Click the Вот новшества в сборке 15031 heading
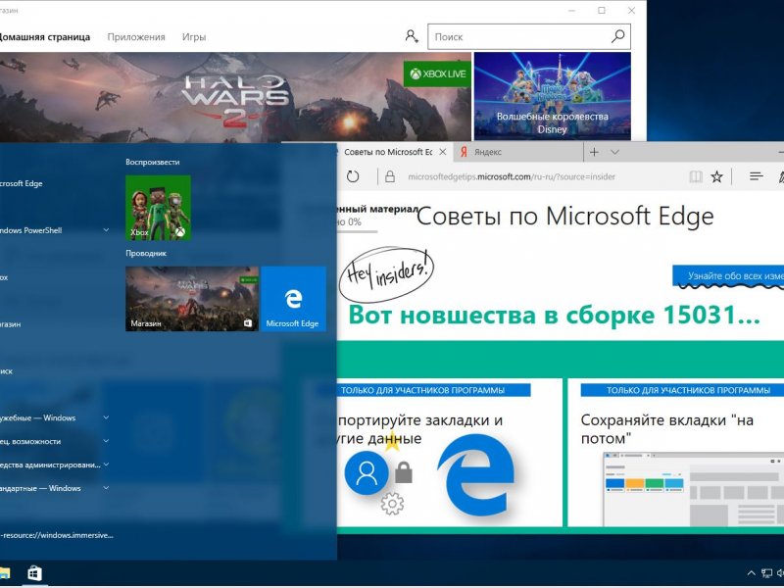 click(554, 315)
